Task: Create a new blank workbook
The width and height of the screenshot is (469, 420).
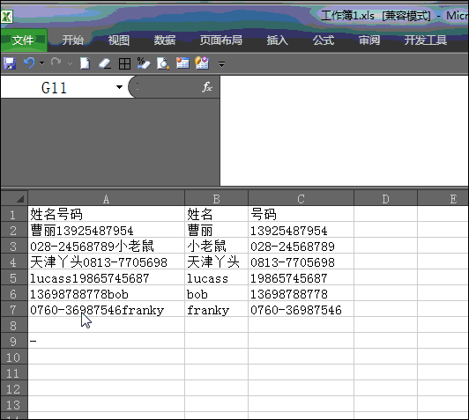Action: point(85,63)
